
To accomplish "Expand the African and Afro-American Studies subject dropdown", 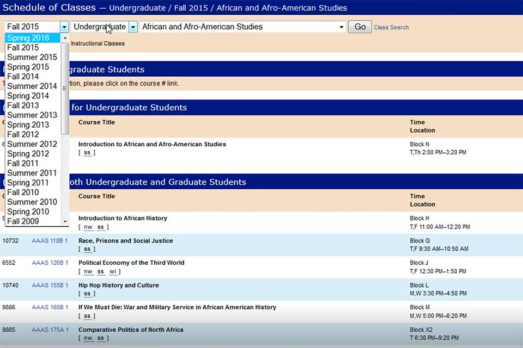I will pos(341,27).
